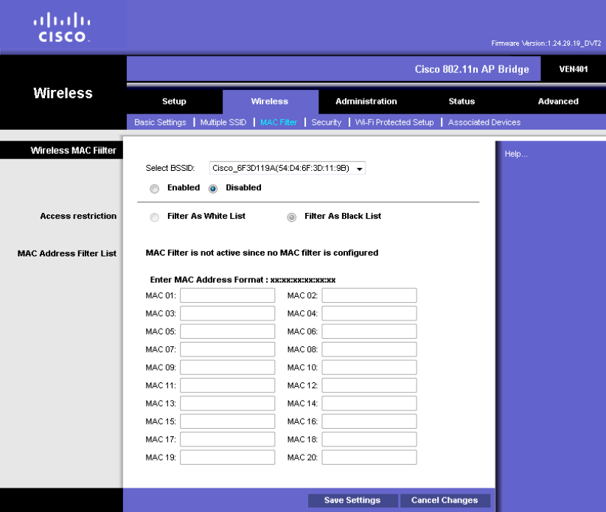Click the MAC 04 input field
The height and width of the screenshot is (512, 606).
tap(369, 314)
